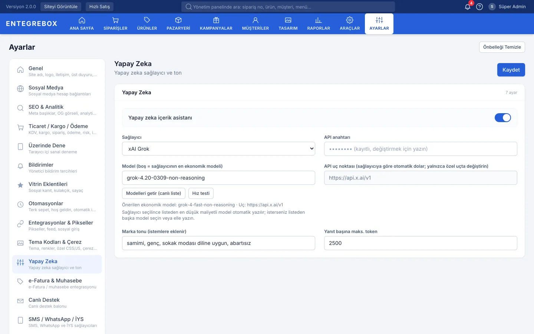
Task: Open Tasarım image icon in navbar
Action: point(288,20)
